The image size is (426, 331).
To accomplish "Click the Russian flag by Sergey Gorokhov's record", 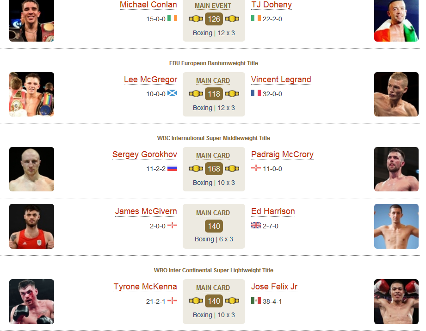I will (172, 169).
